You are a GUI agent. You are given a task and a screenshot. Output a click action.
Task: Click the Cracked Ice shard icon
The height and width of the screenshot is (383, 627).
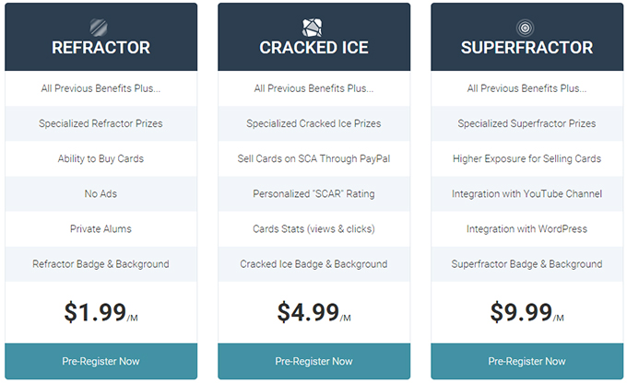(312, 28)
